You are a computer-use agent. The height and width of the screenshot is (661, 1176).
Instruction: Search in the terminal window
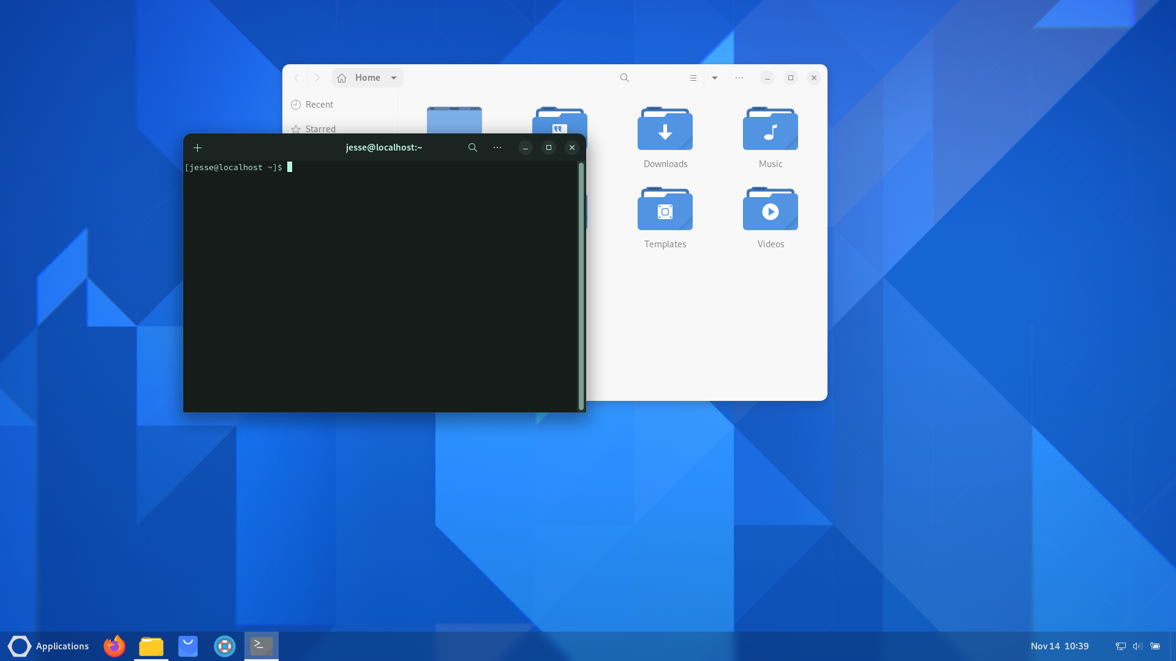tap(472, 148)
